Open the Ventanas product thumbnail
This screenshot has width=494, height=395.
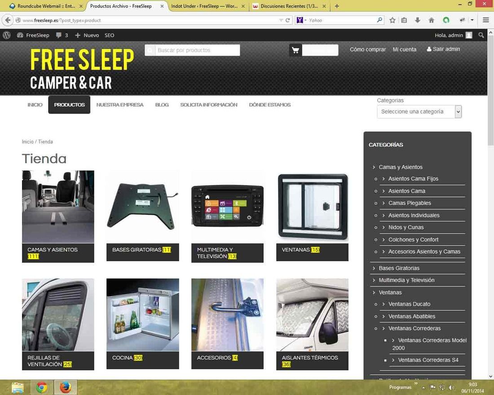pyautogui.click(x=312, y=206)
